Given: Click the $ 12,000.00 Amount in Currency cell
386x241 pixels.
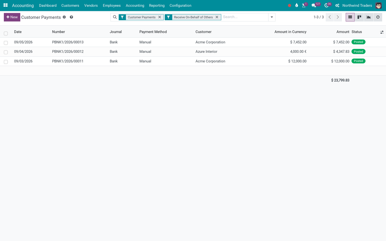Looking at the screenshot, I should point(297,61).
